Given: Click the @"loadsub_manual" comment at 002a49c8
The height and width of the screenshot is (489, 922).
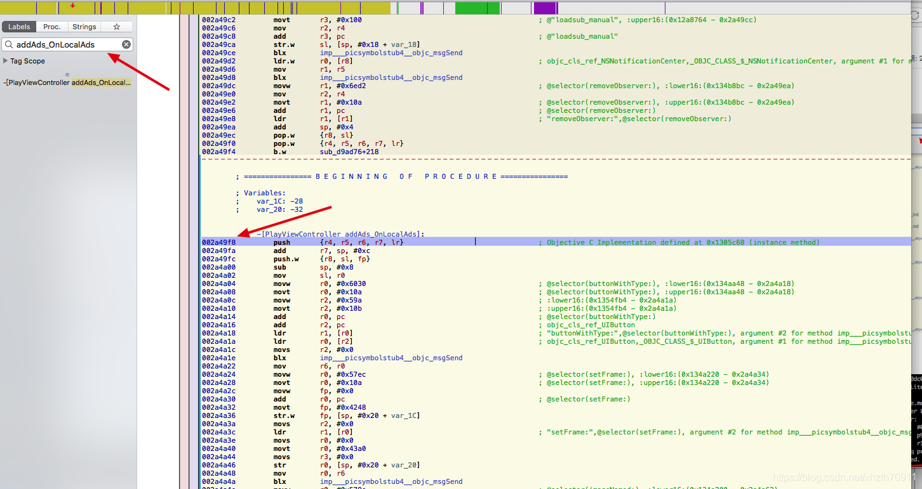Looking at the screenshot, I should point(578,36).
